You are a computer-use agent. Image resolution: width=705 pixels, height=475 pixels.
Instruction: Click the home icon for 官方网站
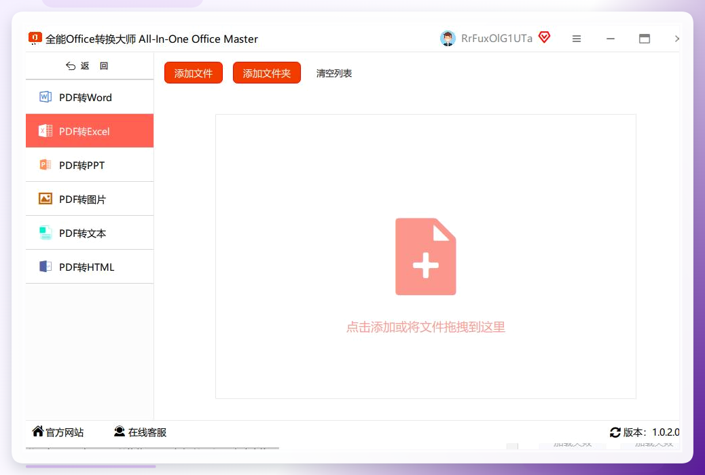pos(38,432)
